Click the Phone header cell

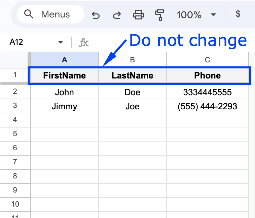[208, 75]
